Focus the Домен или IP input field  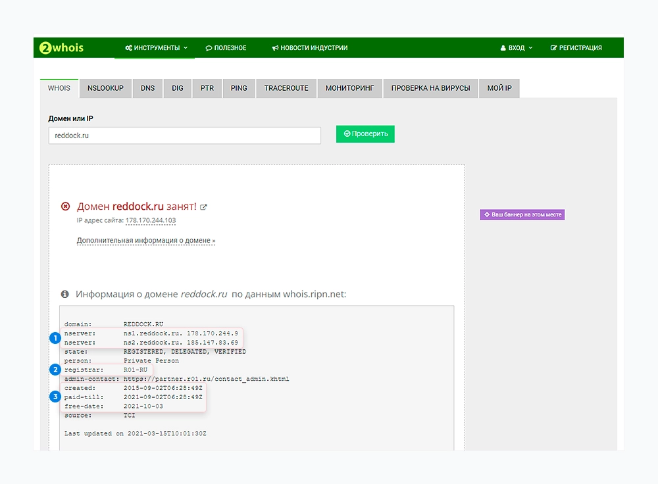(x=184, y=135)
